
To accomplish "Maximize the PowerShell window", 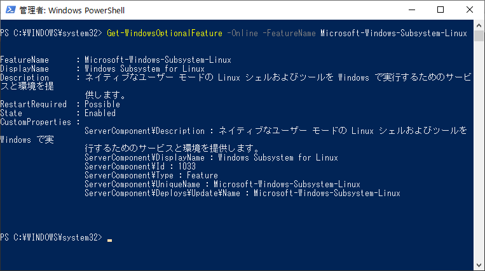I will pos(441,10).
